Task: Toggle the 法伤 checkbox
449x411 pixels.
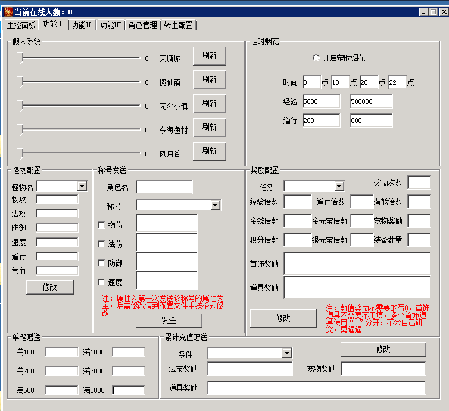Action: point(101,244)
